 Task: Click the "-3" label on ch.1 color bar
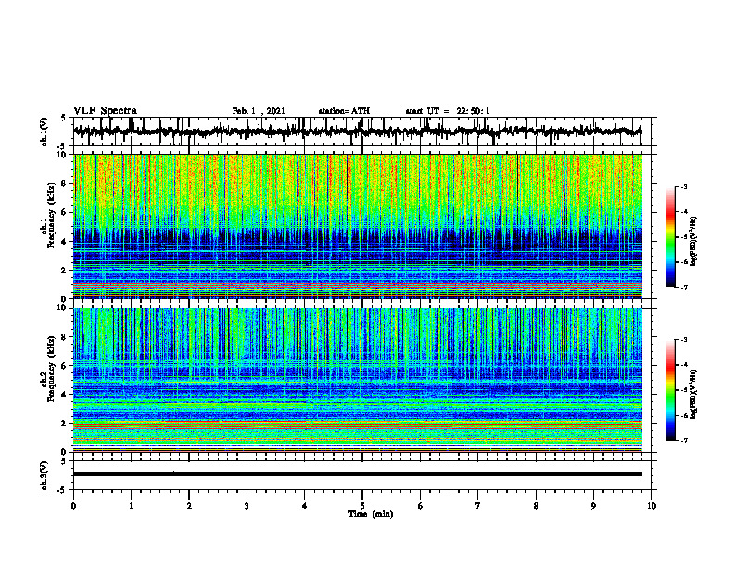point(684,187)
